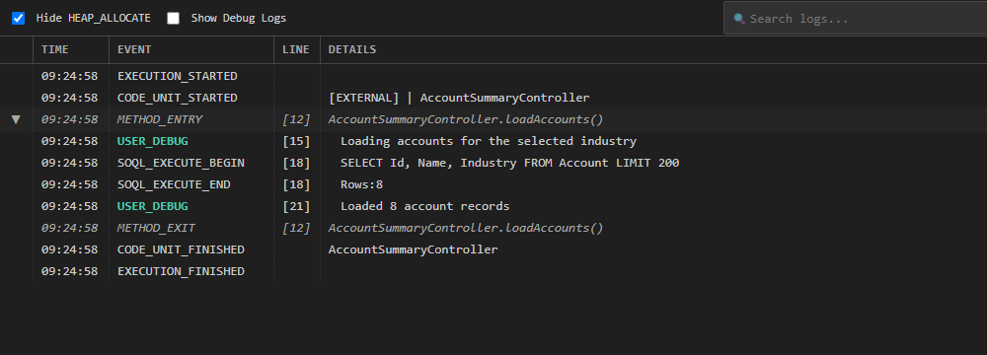Select the SOQL_EXECUTE_BEGIN event
This screenshot has height=355, width=987.
[x=181, y=163]
